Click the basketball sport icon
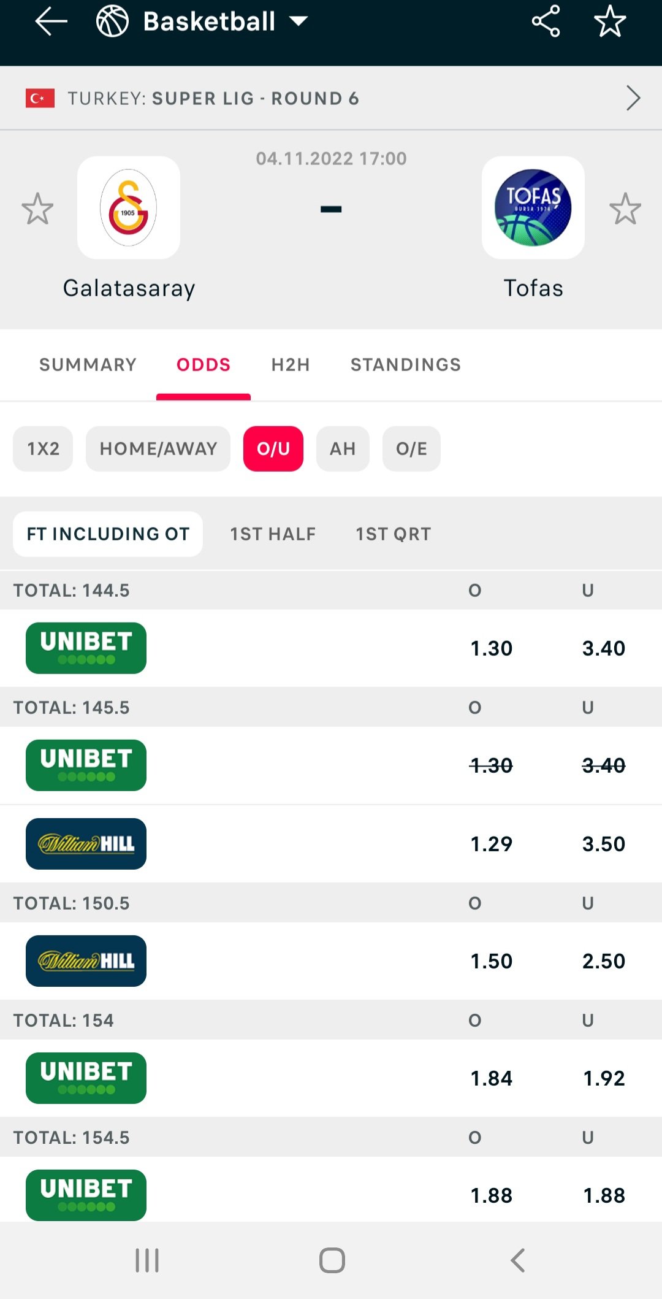 [112, 21]
